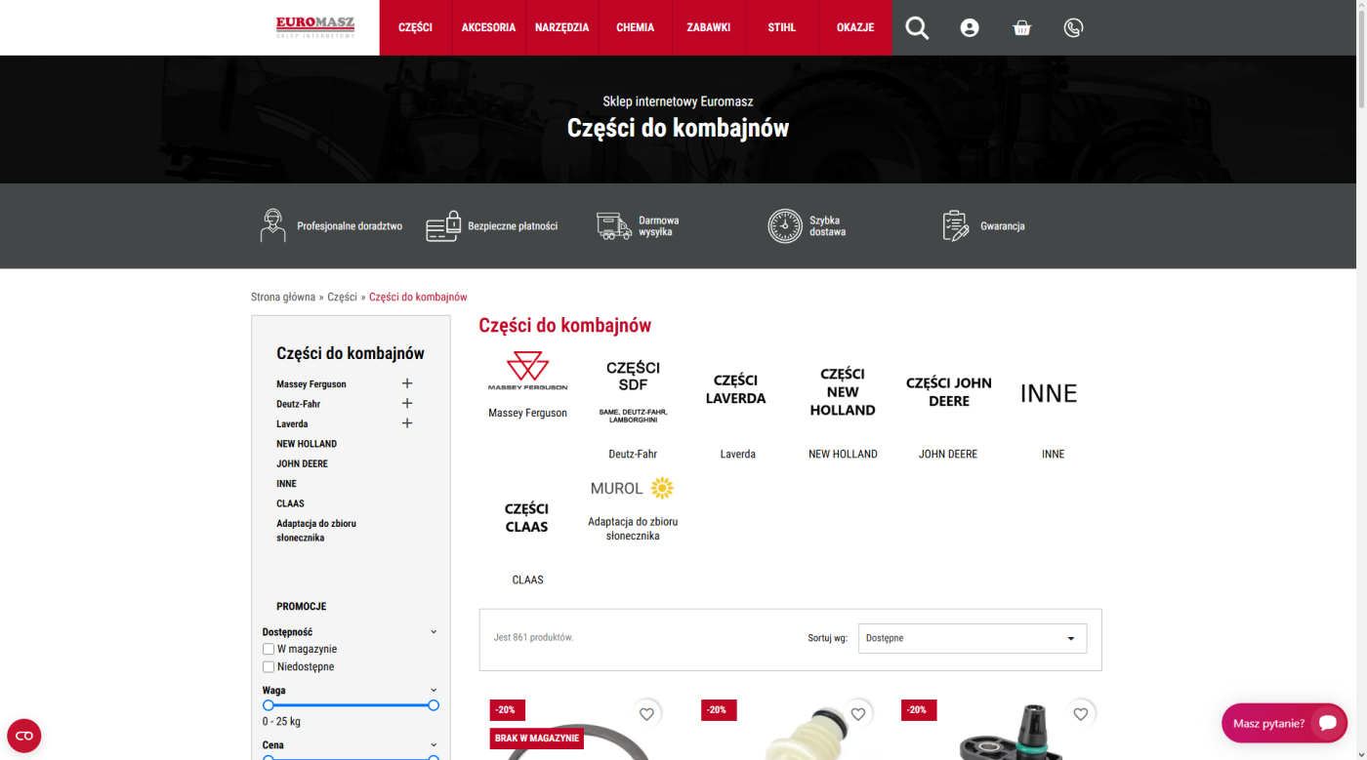Image resolution: width=1367 pixels, height=760 pixels.
Task: Click the 'Jest 861 produktów.' text
Action: pos(533,638)
